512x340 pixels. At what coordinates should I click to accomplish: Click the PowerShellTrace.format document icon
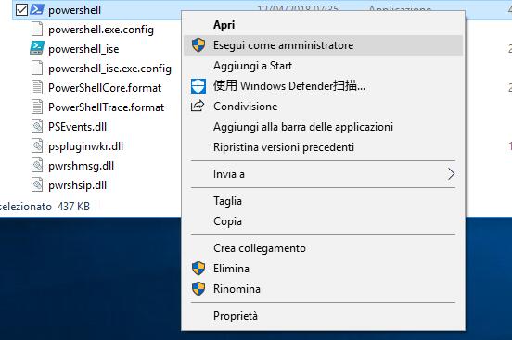click(37, 107)
